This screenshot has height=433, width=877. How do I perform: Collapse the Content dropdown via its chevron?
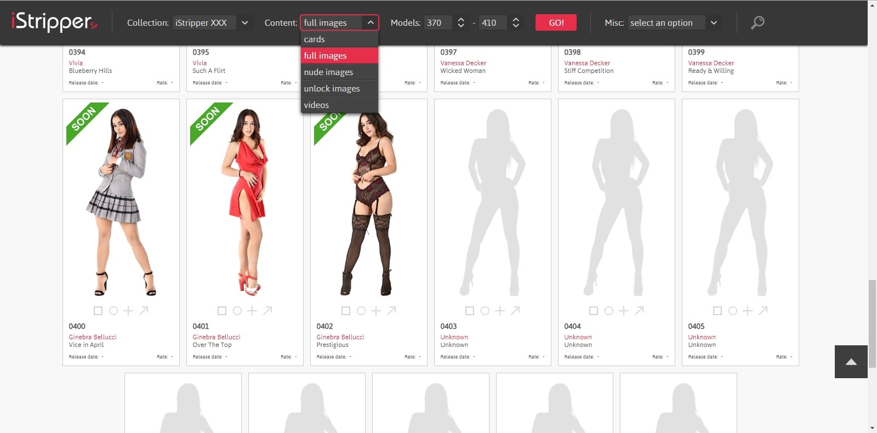(x=371, y=22)
